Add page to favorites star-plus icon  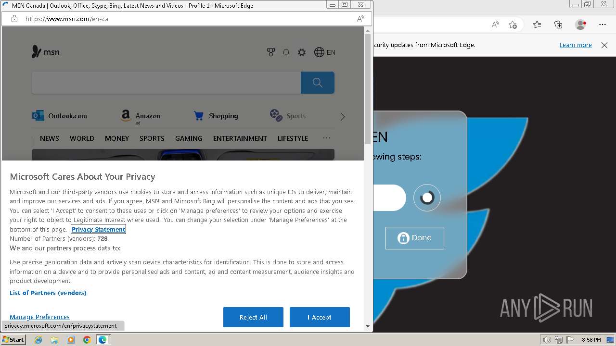[513, 25]
